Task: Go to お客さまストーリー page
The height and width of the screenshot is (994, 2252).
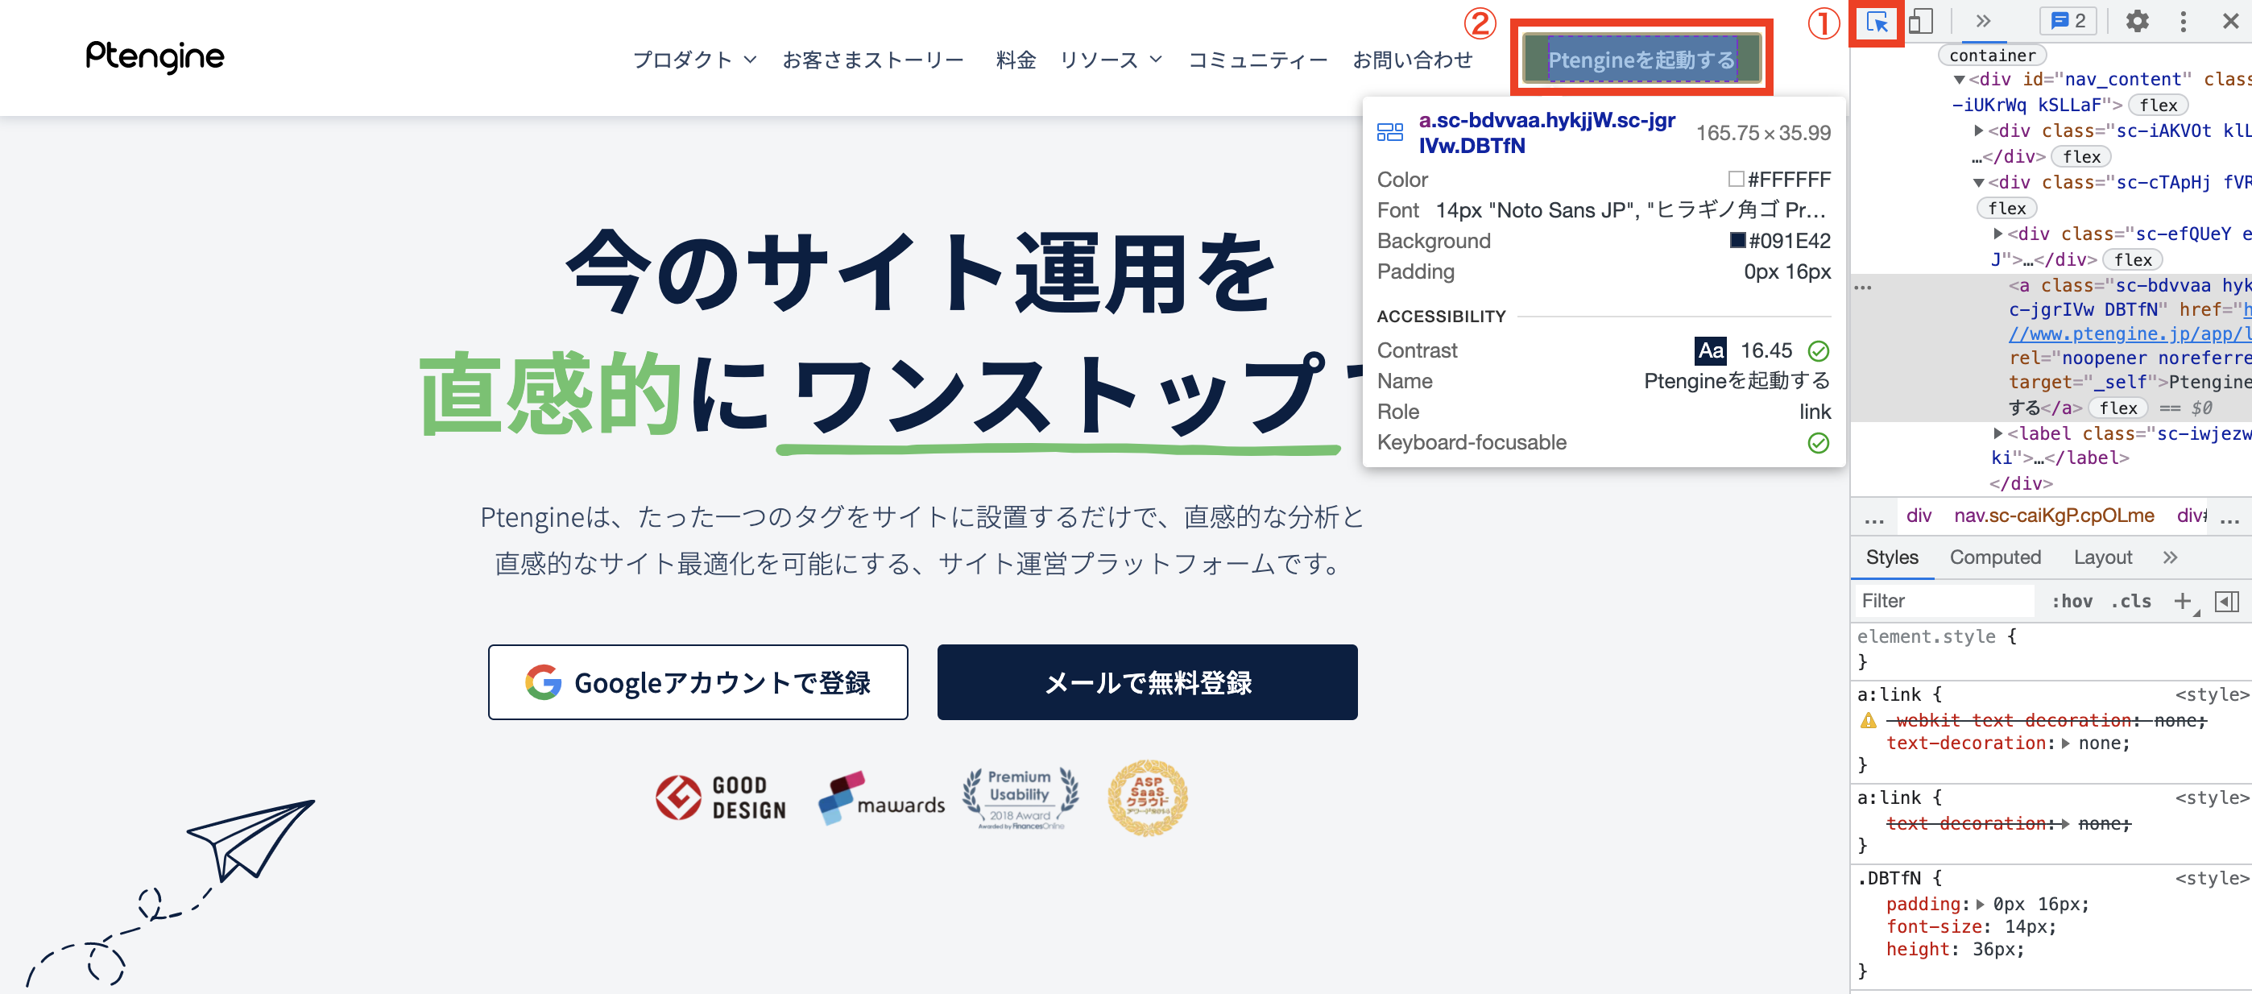Action: [x=872, y=60]
